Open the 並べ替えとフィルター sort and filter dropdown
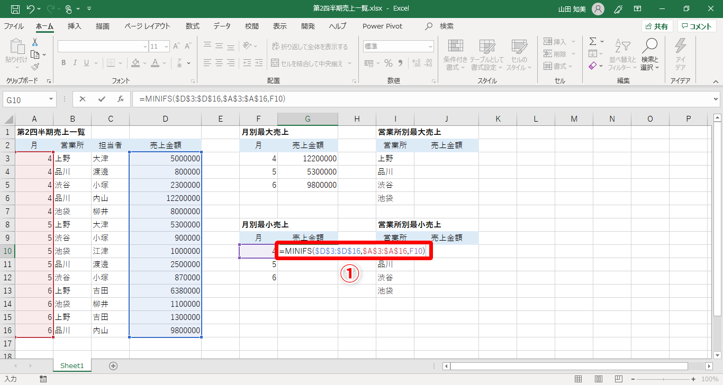723x385 pixels. pos(622,54)
